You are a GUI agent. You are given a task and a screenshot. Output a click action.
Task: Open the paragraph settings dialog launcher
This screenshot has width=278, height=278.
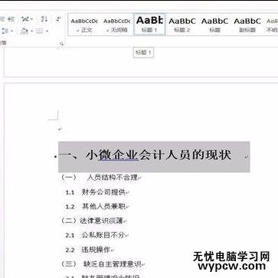click(x=61, y=44)
